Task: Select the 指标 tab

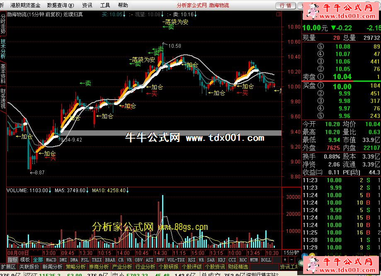Action: (x=12, y=260)
